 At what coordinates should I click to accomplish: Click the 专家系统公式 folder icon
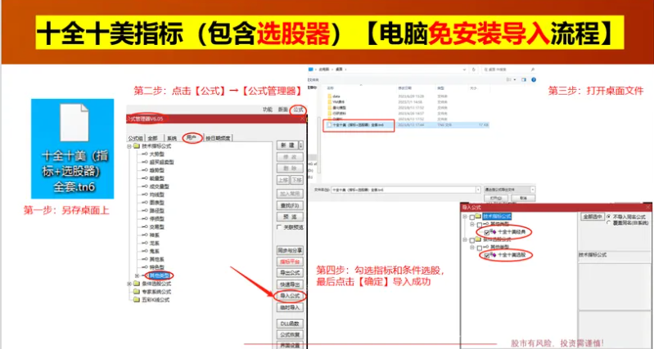[x=136, y=292]
